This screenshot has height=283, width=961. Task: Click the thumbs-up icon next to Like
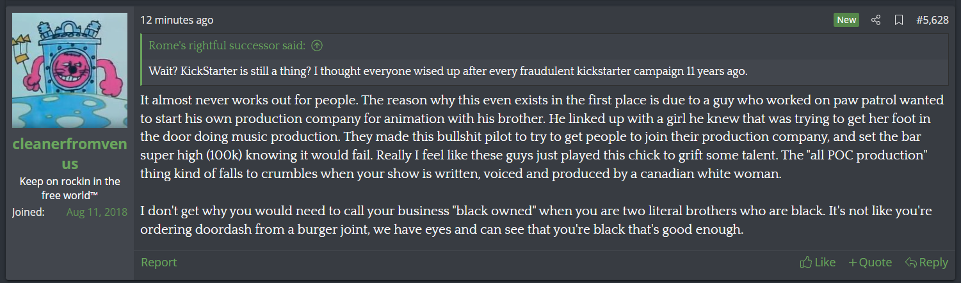coord(806,263)
